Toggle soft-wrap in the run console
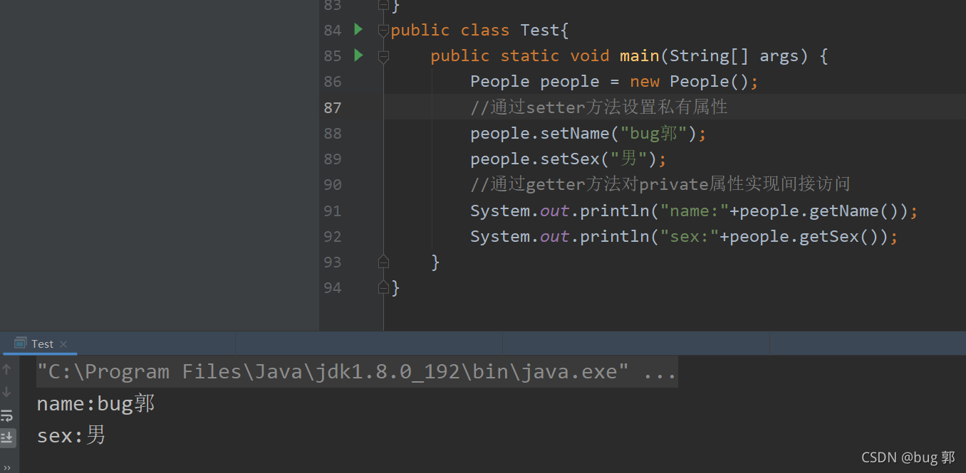966x473 pixels. click(6, 415)
